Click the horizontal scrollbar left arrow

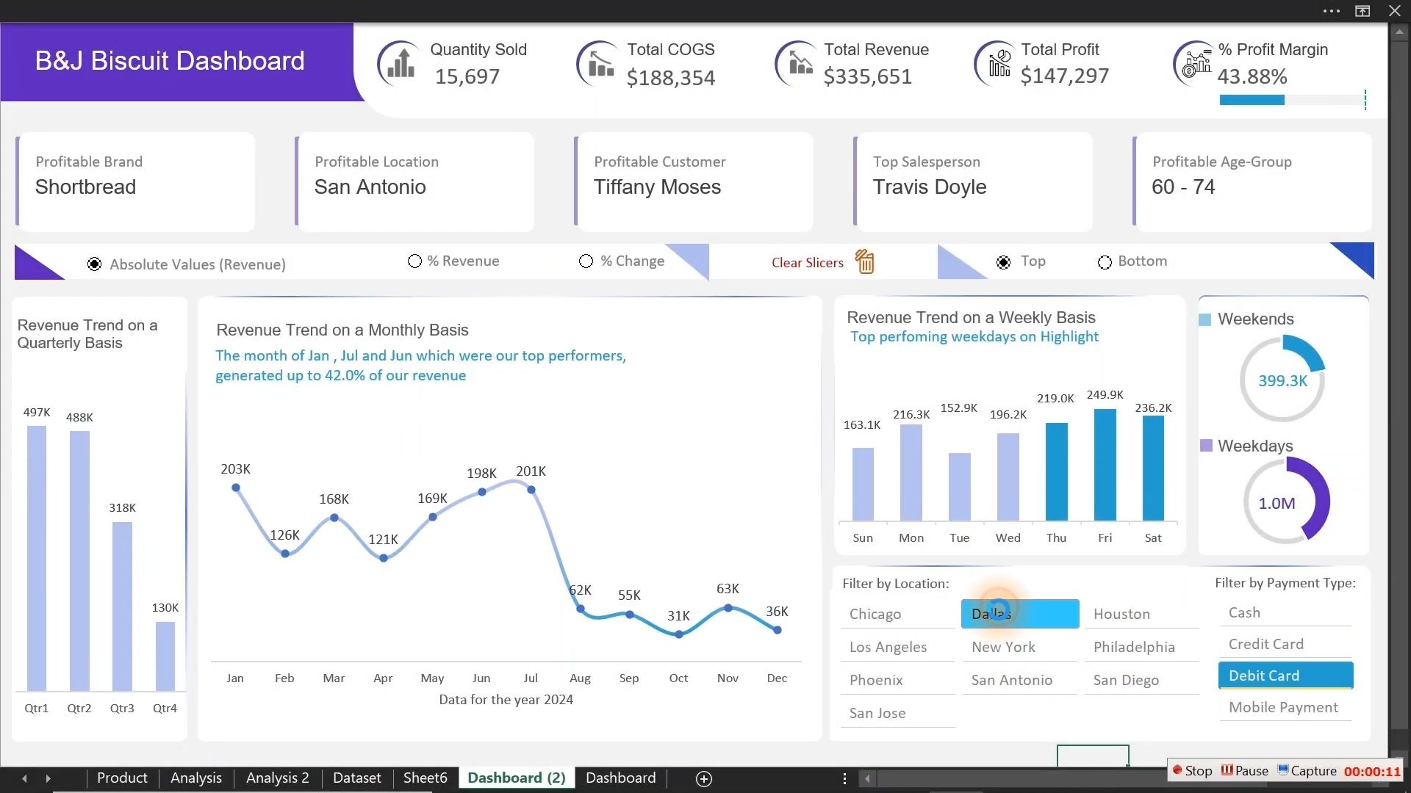tap(867, 778)
